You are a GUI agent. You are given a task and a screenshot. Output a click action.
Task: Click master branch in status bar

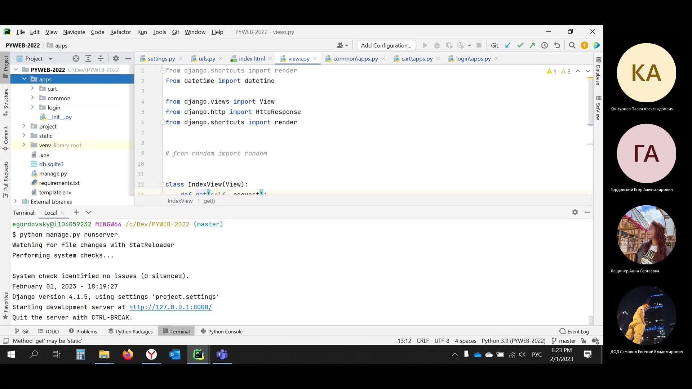(564, 341)
